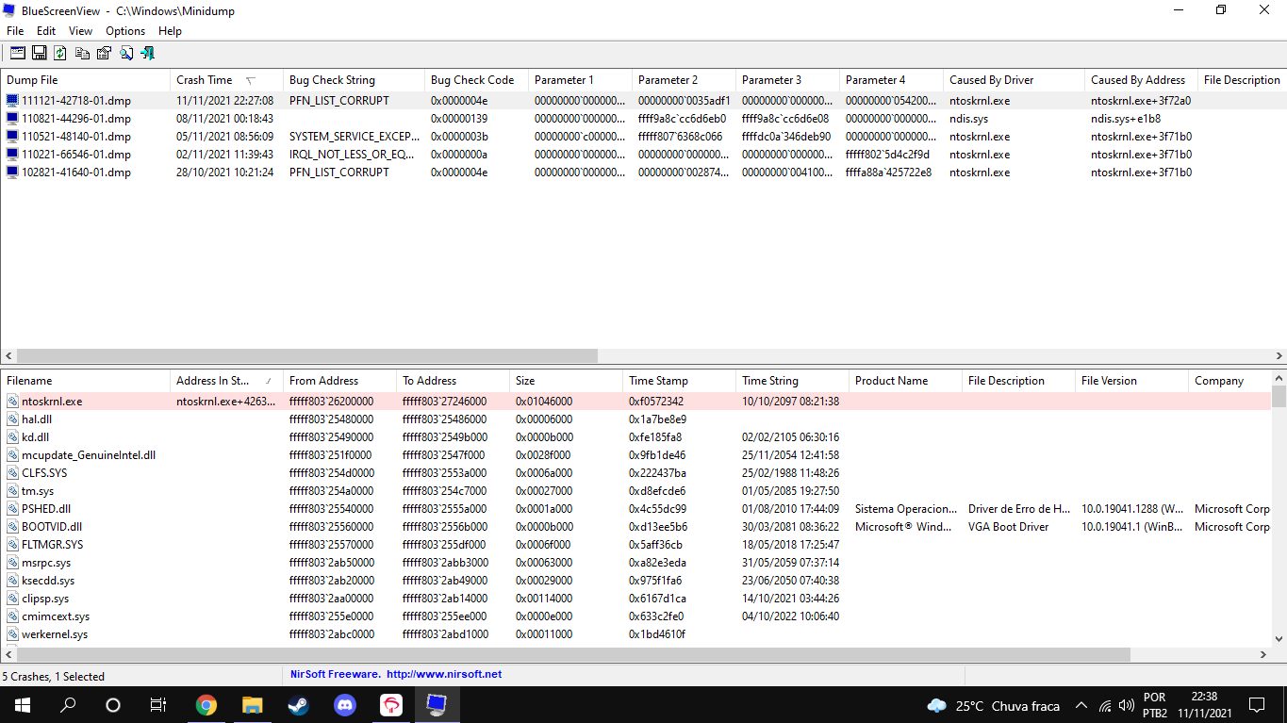Select the IRQL_NOT_LESS_OR_EQ... bug check cell
The image size is (1287, 723).
(354, 155)
